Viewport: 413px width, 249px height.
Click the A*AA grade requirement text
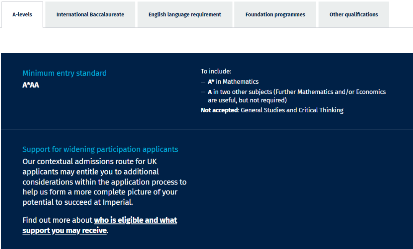click(31, 85)
